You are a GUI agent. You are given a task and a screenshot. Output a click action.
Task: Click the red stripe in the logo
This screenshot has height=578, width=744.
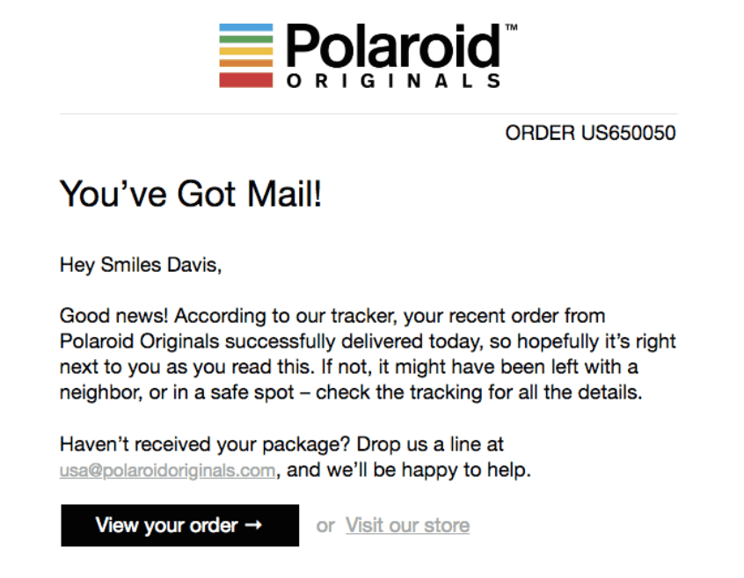(245, 80)
